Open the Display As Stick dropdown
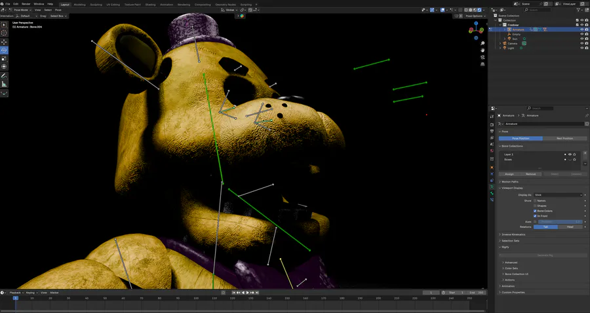The height and width of the screenshot is (313, 590). [x=558, y=195]
